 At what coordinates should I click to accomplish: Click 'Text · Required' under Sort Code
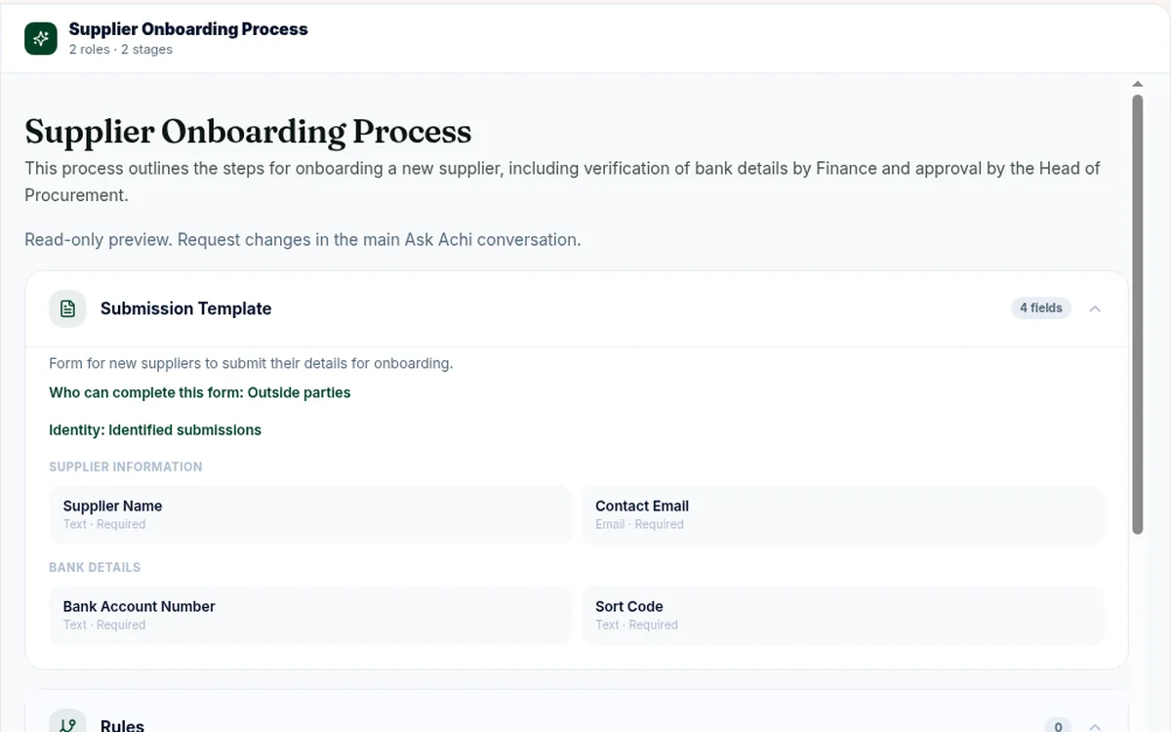pos(636,625)
